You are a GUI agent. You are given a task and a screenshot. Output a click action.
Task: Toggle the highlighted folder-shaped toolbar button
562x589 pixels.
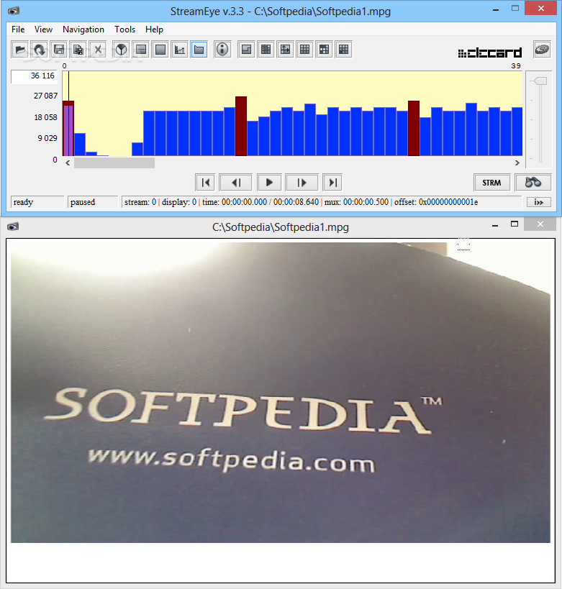[199, 50]
